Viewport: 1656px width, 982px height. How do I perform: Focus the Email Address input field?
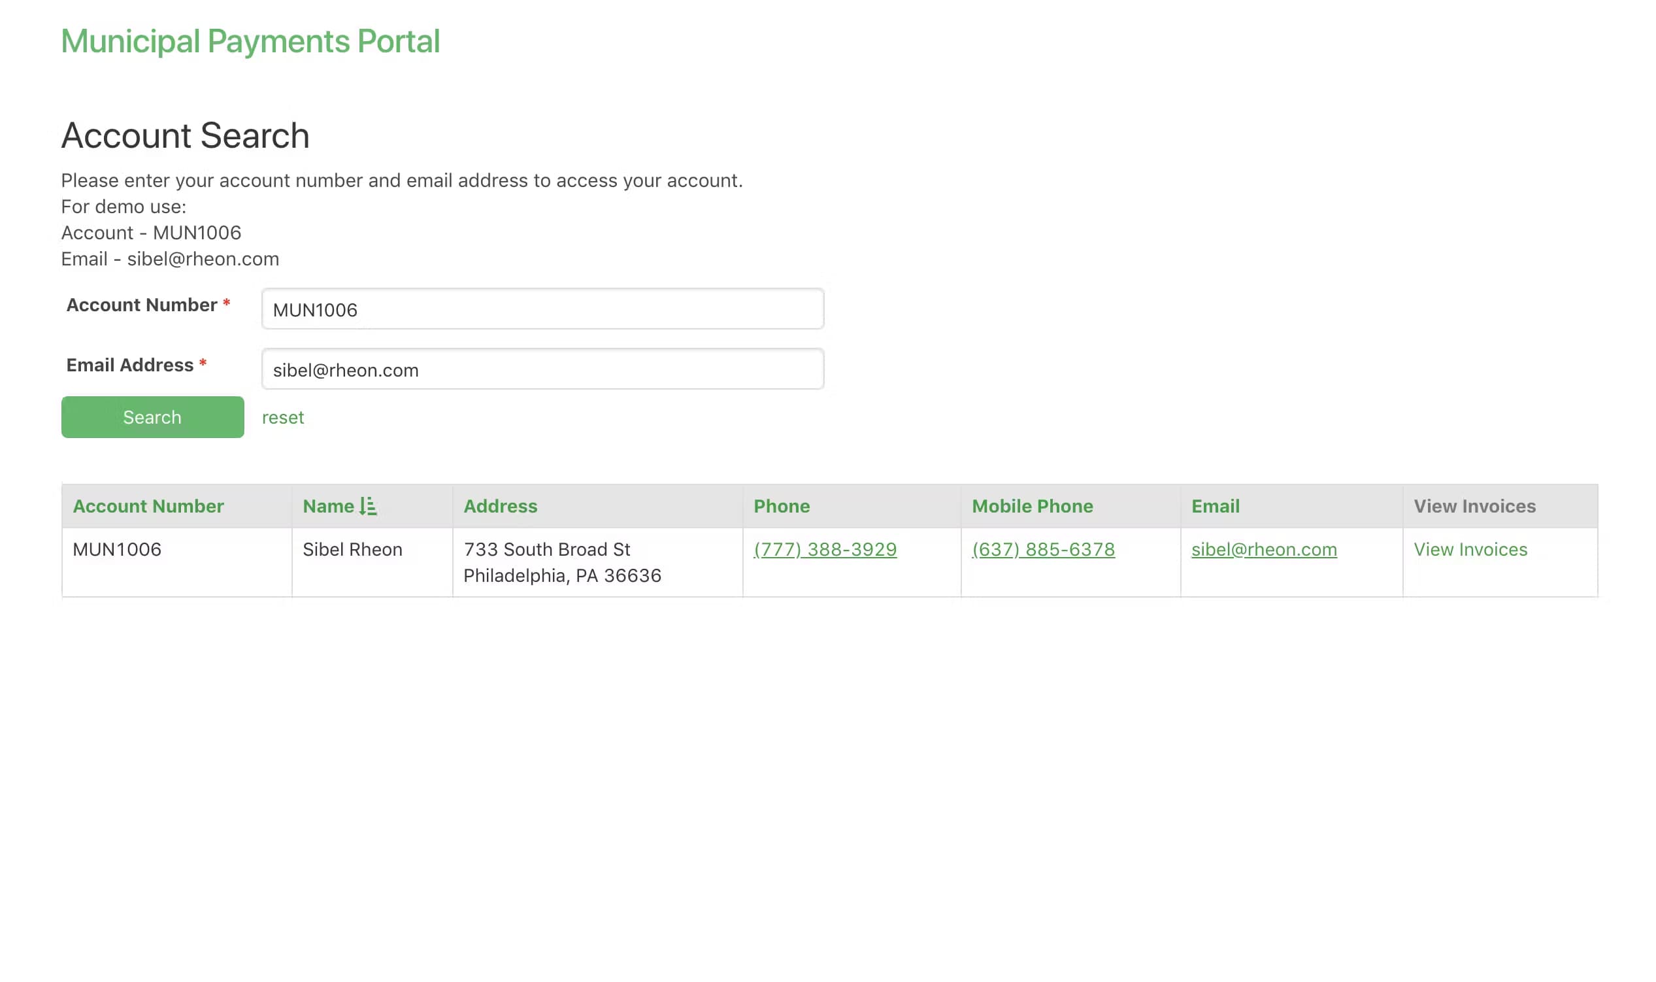(542, 369)
